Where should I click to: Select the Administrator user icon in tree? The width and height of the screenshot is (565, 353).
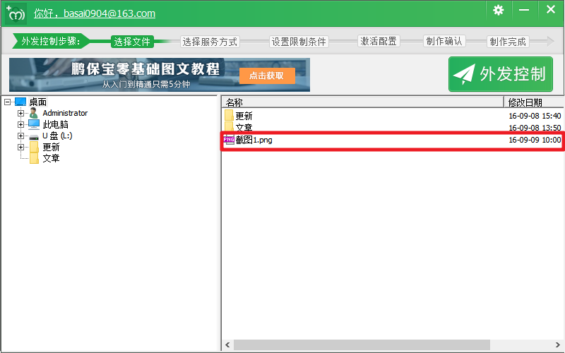(x=33, y=113)
